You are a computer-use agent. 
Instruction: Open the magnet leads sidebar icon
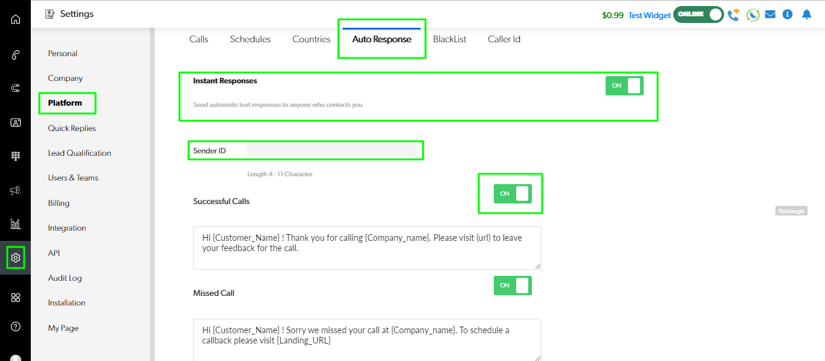coord(16,88)
